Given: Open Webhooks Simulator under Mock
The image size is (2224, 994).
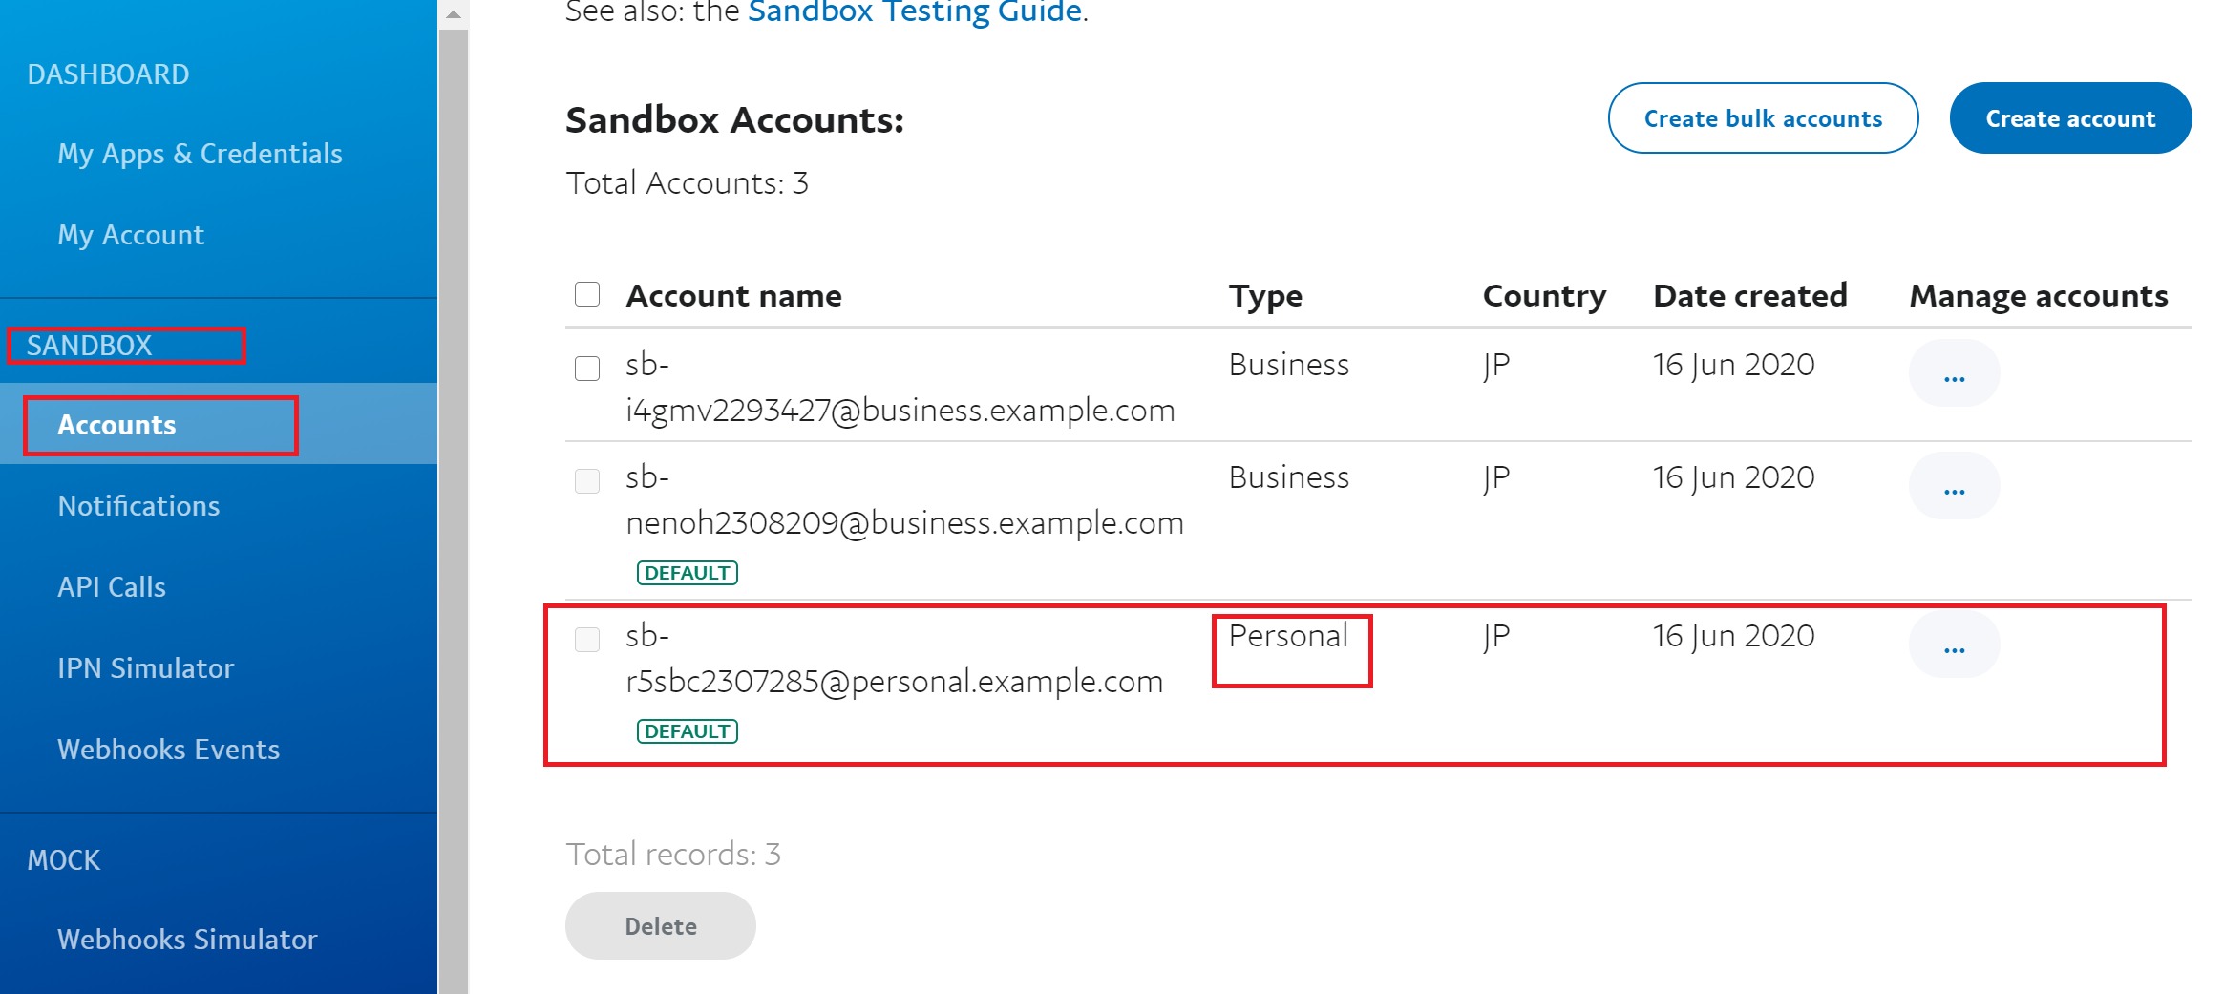Looking at the screenshot, I should point(187,940).
